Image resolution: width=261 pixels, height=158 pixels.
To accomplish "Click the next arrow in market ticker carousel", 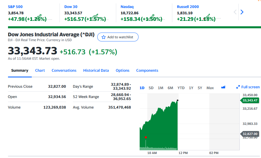I will [242, 12].
